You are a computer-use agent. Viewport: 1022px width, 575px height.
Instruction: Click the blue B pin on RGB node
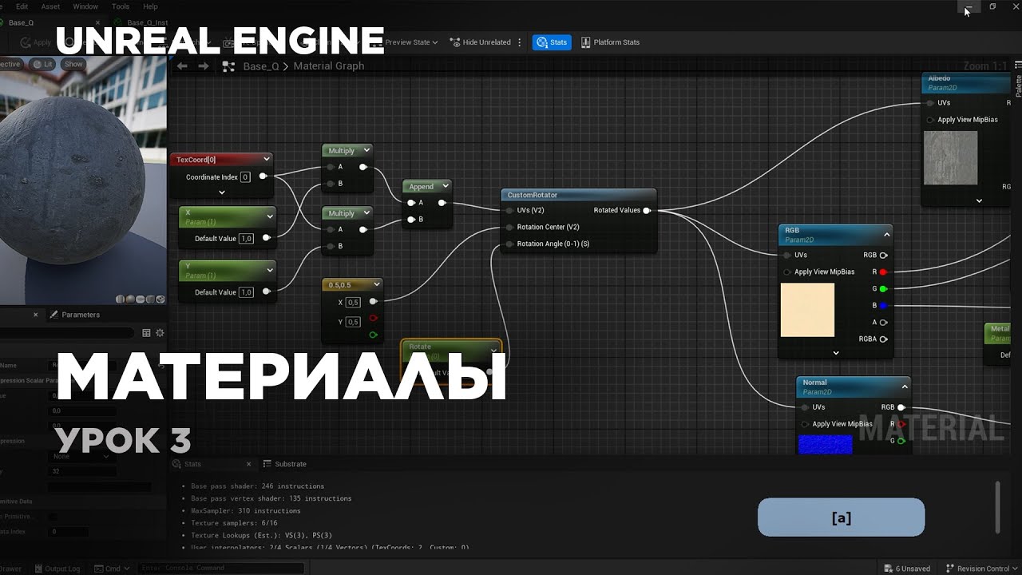point(883,306)
